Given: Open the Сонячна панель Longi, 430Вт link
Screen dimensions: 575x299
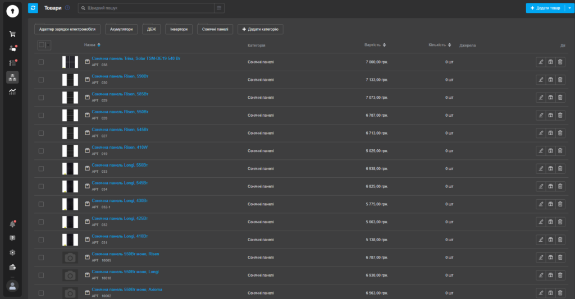Looking at the screenshot, I should point(120,200).
